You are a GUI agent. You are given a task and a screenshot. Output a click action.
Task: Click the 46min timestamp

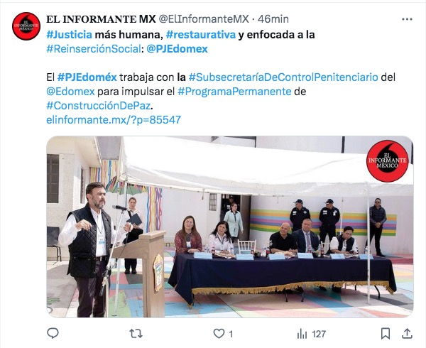273,19
